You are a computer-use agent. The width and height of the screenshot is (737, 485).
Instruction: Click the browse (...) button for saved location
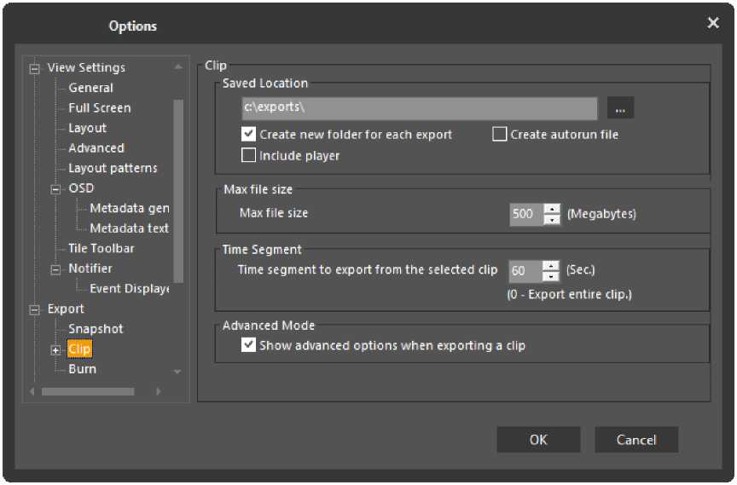coord(620,108)
